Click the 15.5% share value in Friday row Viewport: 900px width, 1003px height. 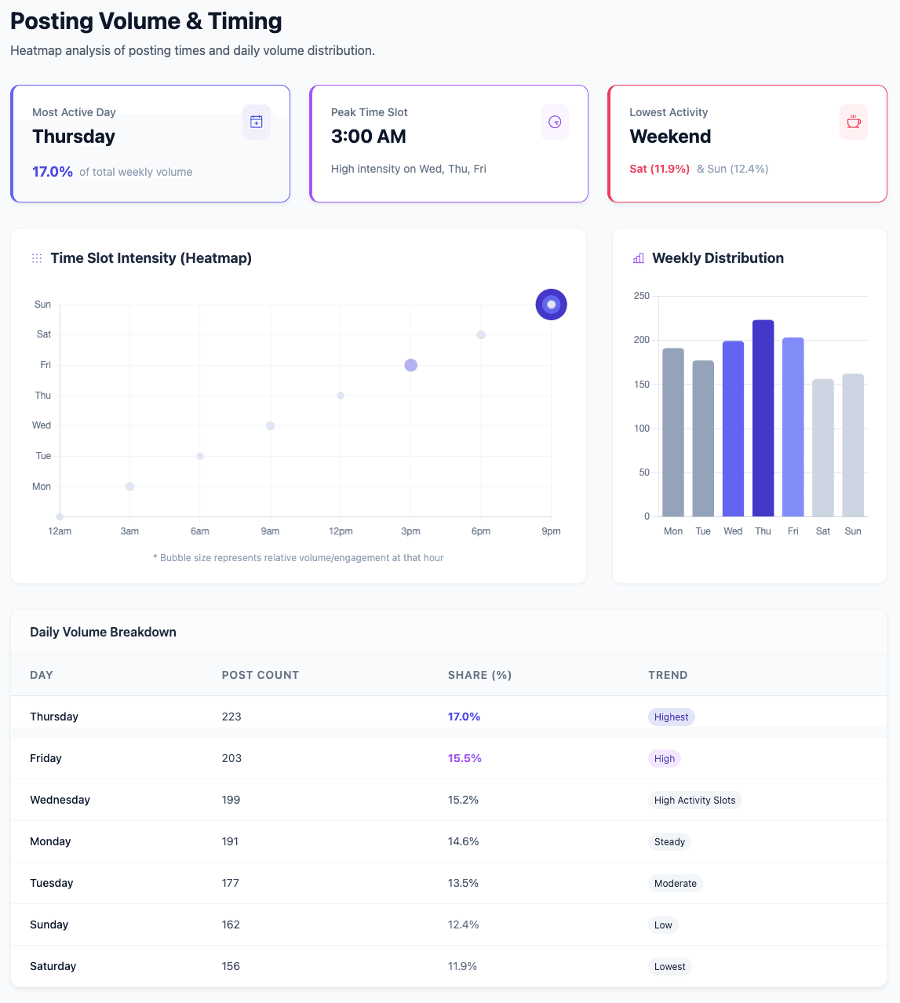click(x=465, y=758)
